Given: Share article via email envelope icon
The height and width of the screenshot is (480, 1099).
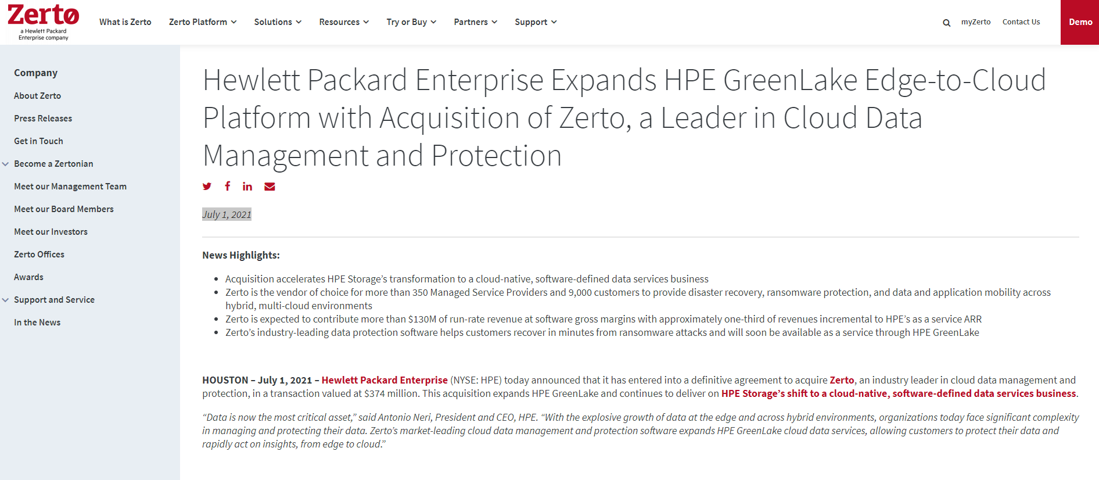Looking at the screenshot, I should (x=270, y=187).
